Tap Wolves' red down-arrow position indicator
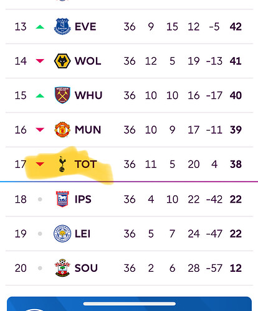Screen dimensions: 258x311 click(x=40, y=61)
